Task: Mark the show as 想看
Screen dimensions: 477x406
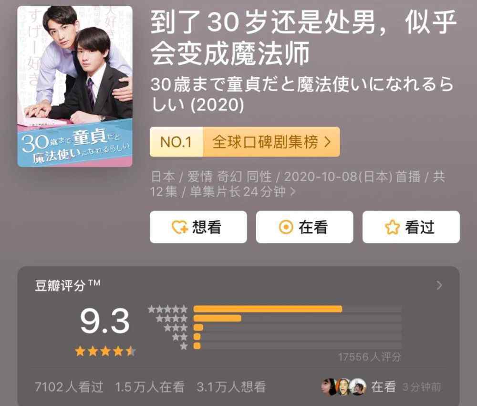Action: pyautogui.click(x=198, y=227)
